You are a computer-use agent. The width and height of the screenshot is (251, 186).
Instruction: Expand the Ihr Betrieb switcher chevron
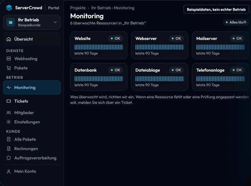click(55, 22)
